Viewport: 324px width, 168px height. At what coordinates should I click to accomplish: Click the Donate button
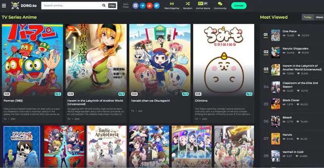click(239, 6)
